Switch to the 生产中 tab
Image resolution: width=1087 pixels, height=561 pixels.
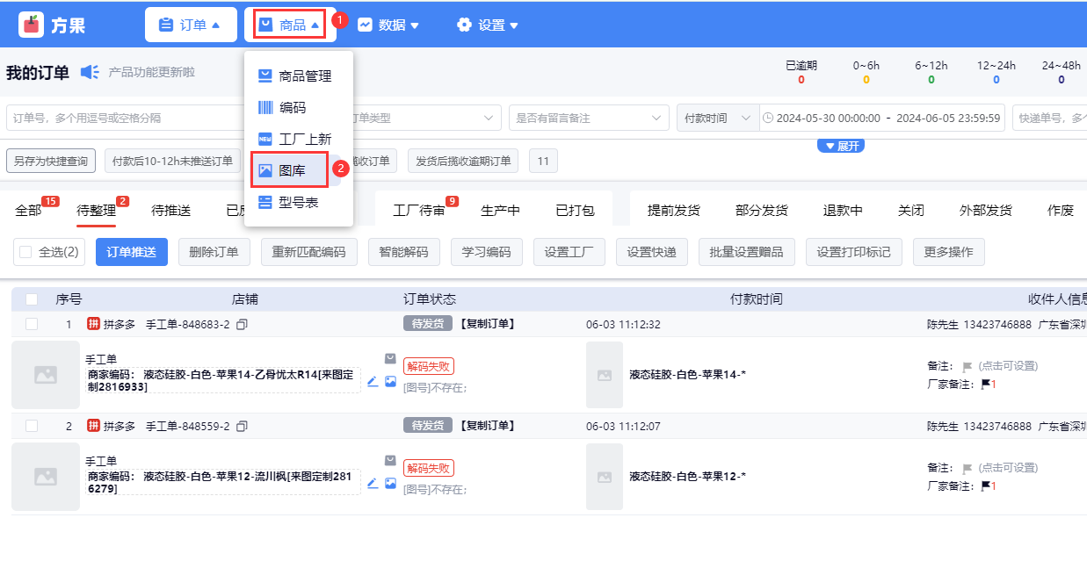pos(501,211)
